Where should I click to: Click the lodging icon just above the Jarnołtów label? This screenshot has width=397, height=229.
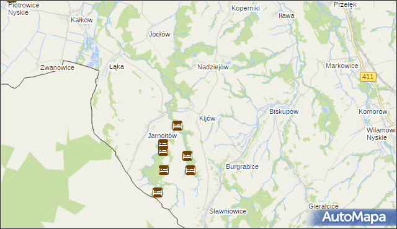point(177,126)
